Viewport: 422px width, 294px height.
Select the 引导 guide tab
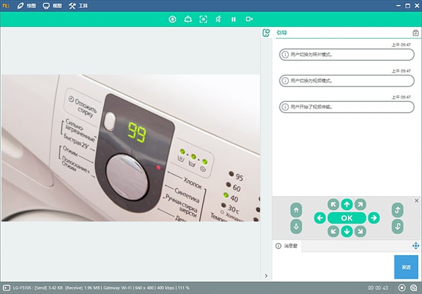(x=282, y=33)
